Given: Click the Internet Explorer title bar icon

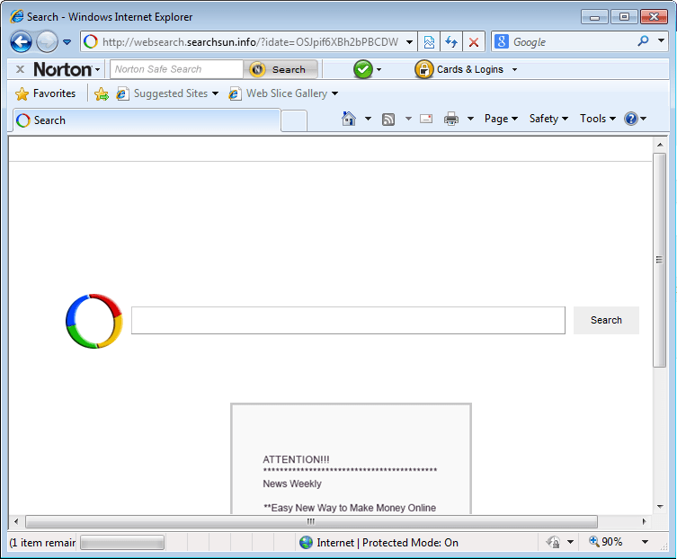Looking at the screenshot, I should coord(17,16).
